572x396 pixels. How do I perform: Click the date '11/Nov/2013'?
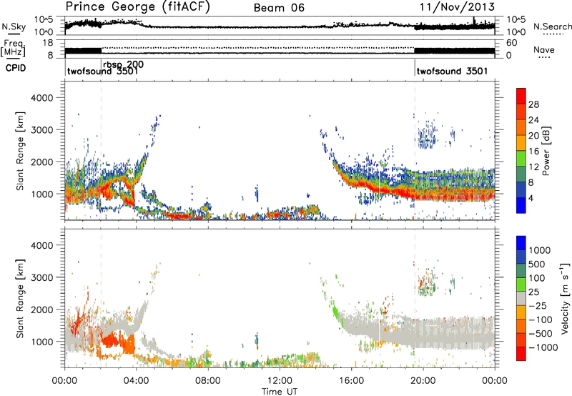click(x=457, y=7)
